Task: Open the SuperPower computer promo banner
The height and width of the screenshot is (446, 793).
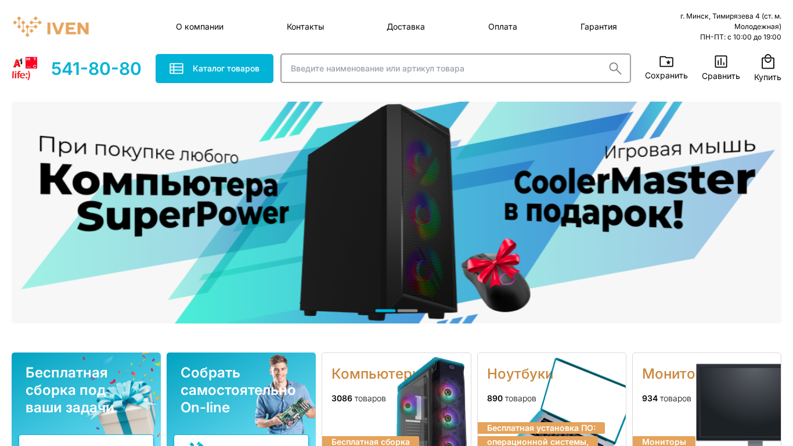Action: 396,213
